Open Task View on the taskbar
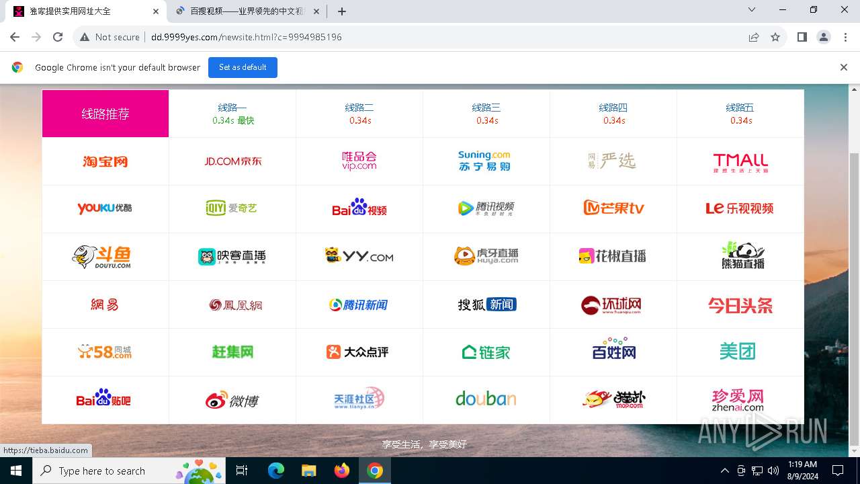Image resolution: width=860 pixels, height=484 pixels. tap(242, 471)
